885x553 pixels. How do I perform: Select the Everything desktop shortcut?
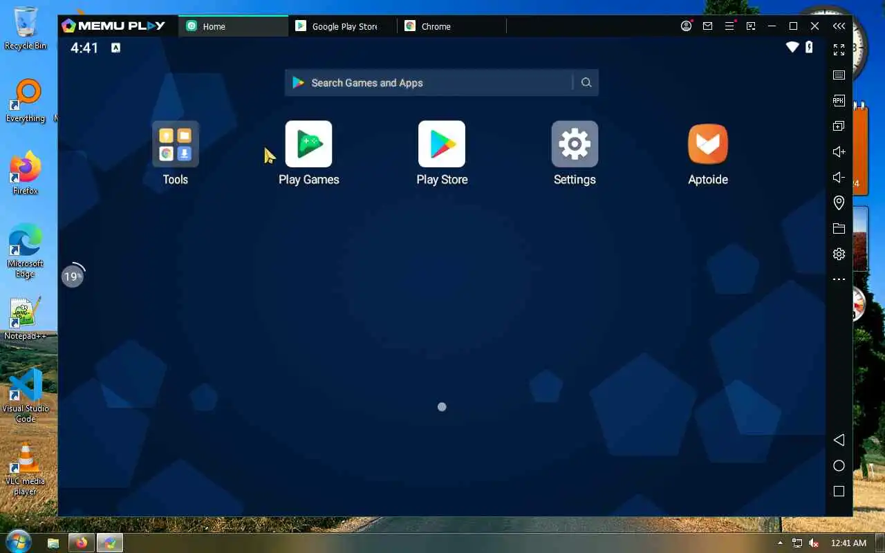click(x=26, y=101)
